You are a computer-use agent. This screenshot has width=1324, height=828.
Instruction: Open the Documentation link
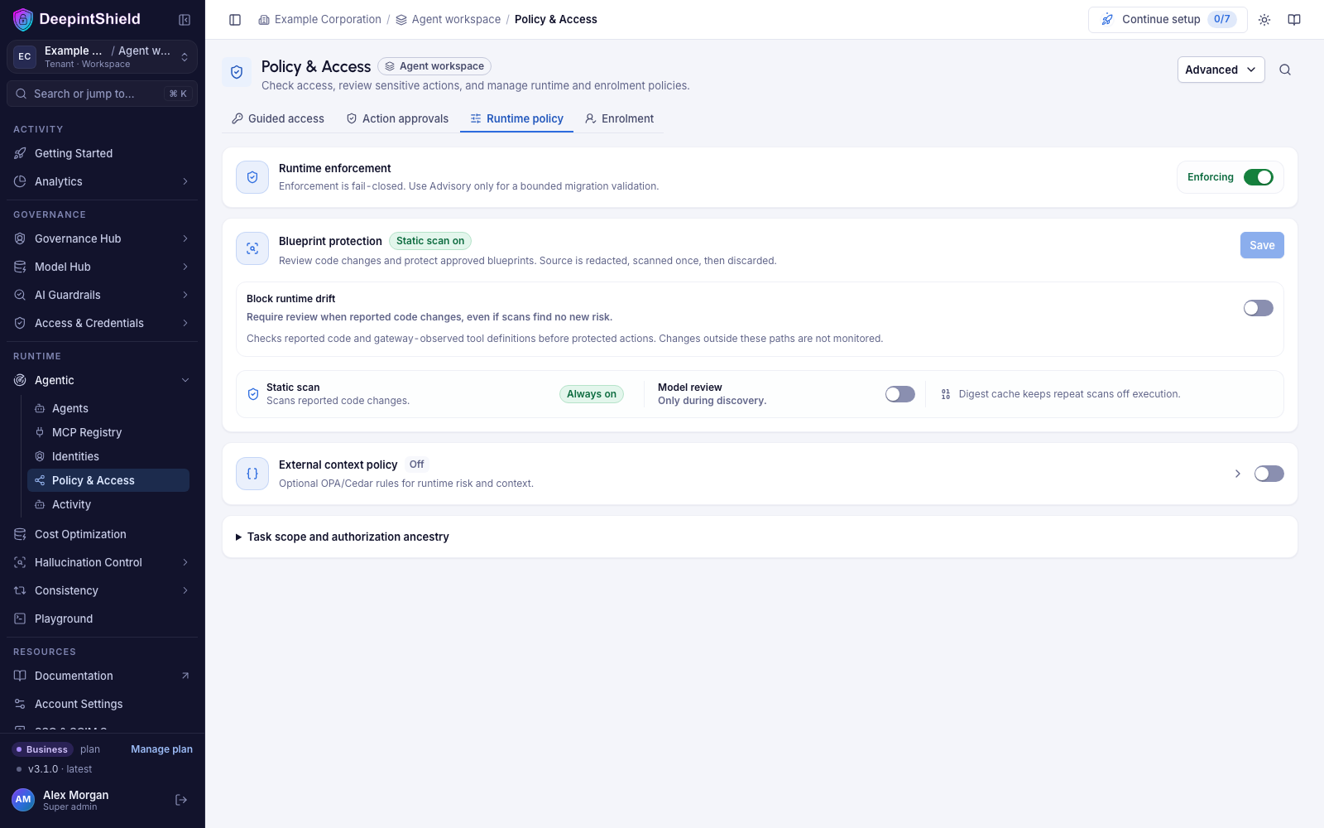[102, 676]
